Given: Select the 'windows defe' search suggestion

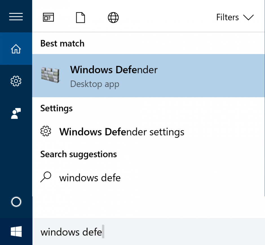Looking at the screenshot, I should click(90, 177).
